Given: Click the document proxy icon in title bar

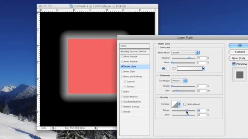Looking at the screenshot, I should (x=71, y=6).
